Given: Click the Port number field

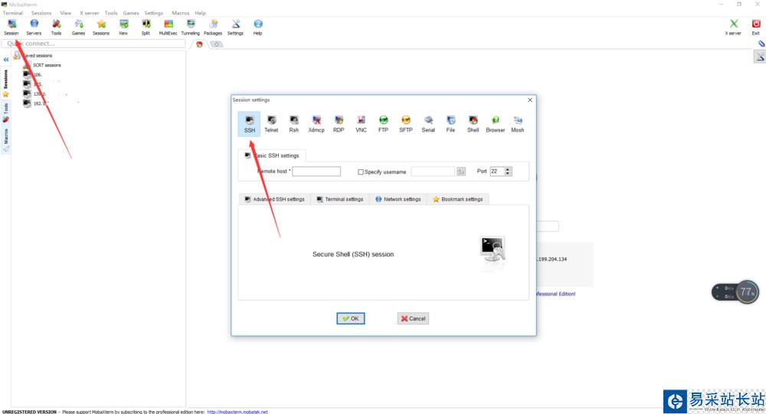Looking at the screenshot, I should tap(497, 171).
